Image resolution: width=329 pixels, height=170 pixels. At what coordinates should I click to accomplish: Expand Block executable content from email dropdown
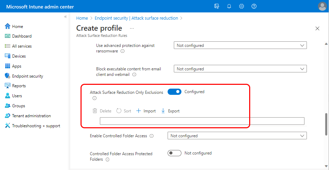click(x=240, y=69)
